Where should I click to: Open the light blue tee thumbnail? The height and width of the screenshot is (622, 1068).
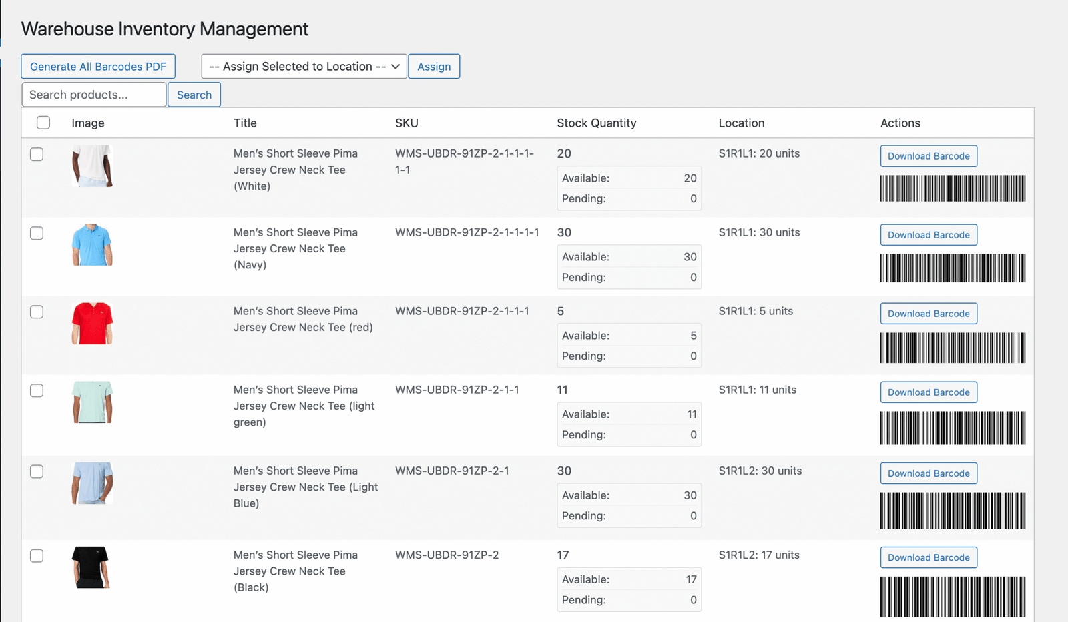click(92, 483)
